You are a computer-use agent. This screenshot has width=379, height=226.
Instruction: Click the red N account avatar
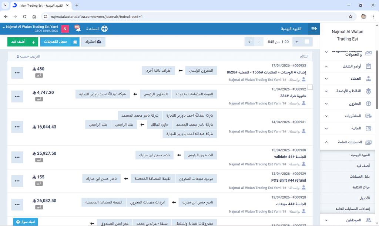pyautogui.click(x=65, y=29)
